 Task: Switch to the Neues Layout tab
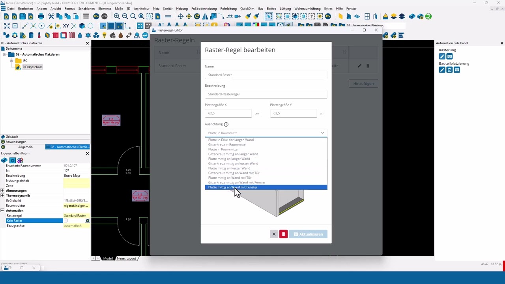[x=126, y=258]
